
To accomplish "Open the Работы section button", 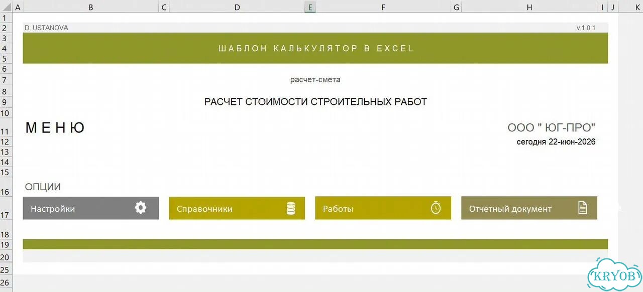I will tap(383, 208).
